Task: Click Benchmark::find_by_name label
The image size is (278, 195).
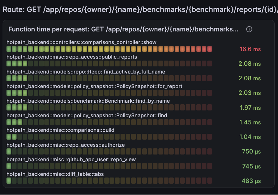Action: point(88,101)
